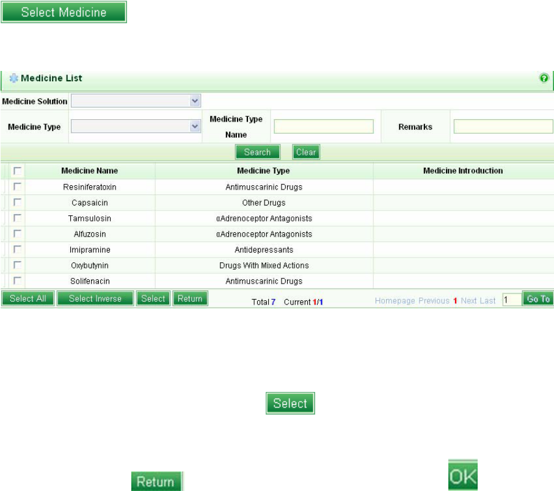Viewport: 554px width, 491px height.
Task: Click the Search button
Action: click(258, 152)
